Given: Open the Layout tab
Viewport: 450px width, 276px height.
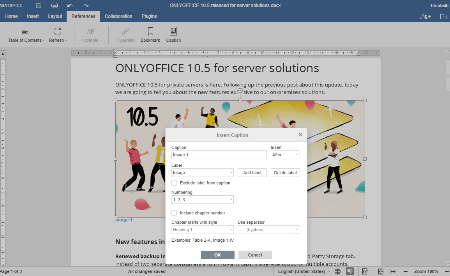Looking at the screenshot, I should [55, 16].
